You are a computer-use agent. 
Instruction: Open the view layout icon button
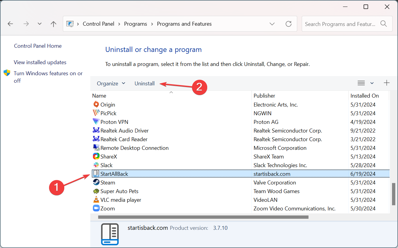click(361, 83)
